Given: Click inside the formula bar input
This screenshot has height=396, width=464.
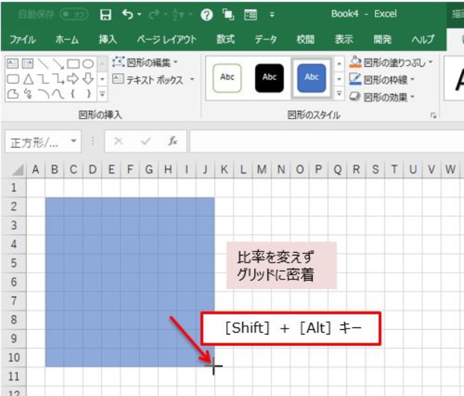Looking at the screenshot, I should click(x=325, y=142).
